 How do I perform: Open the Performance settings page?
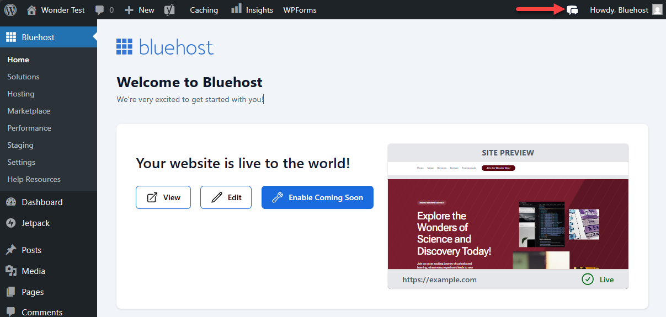pos(29,128)
